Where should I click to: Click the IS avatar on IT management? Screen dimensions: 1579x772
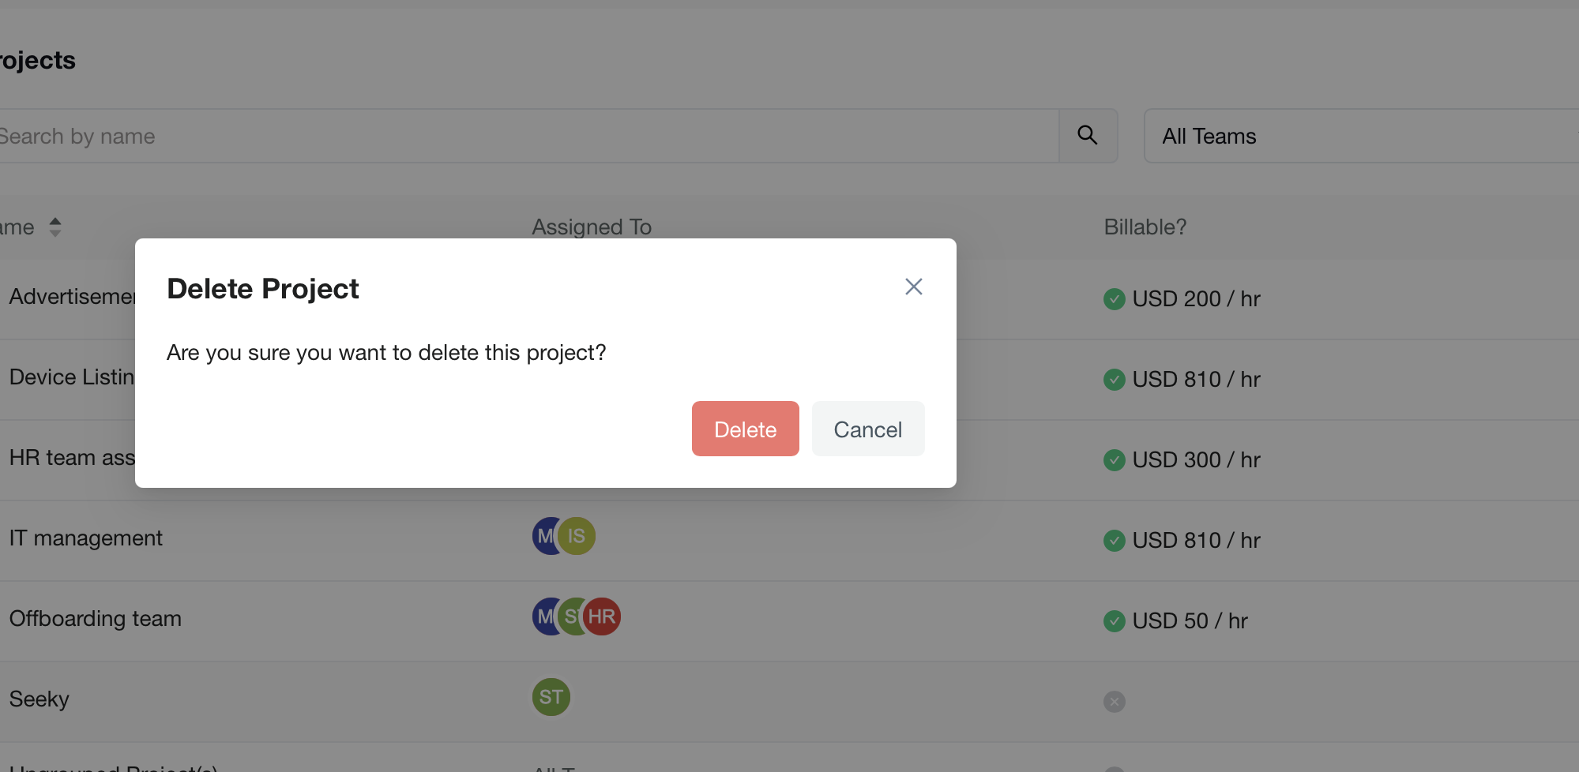pos(577,536)
